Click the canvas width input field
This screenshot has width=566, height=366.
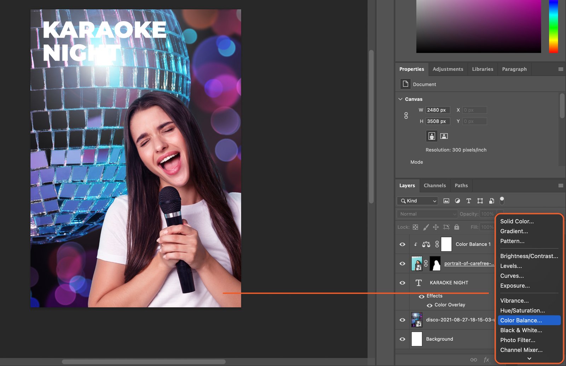438,110
